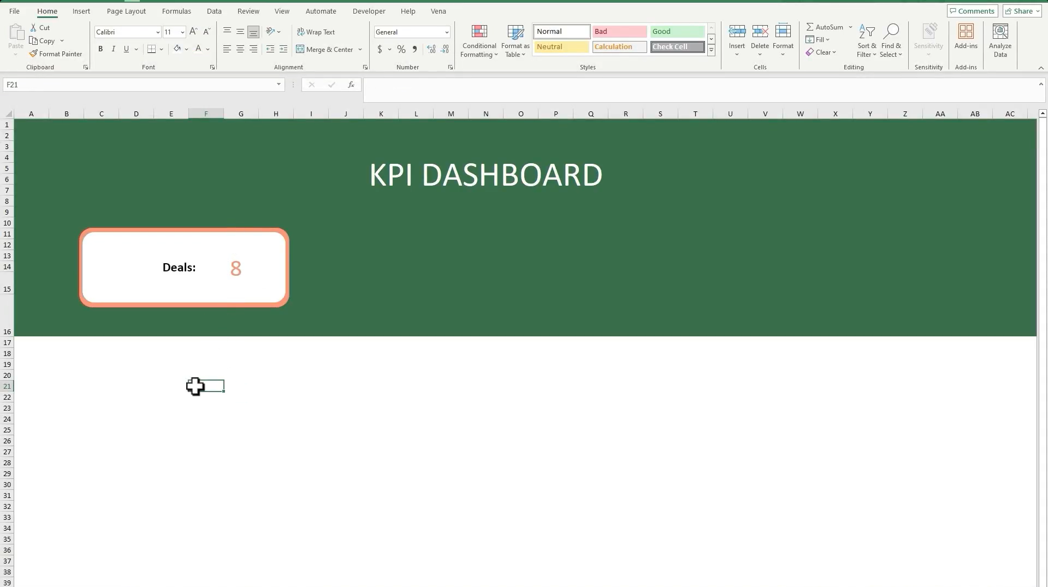This screenshot has height=587, width=1048.
Task: Switch to the Formulas ribbon tab
Action: (x=176, y=11)
